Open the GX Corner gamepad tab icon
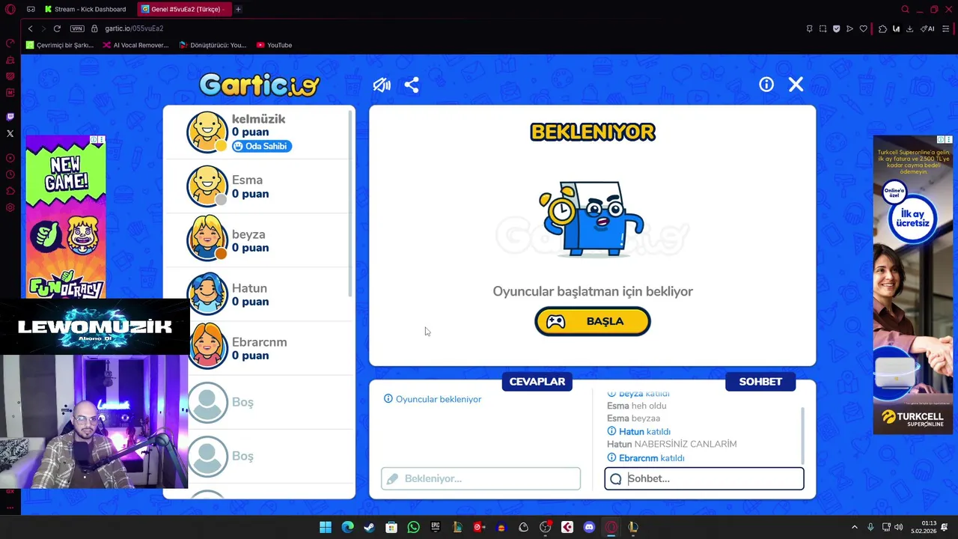This screenshot has width=958, height=539. 31,9
